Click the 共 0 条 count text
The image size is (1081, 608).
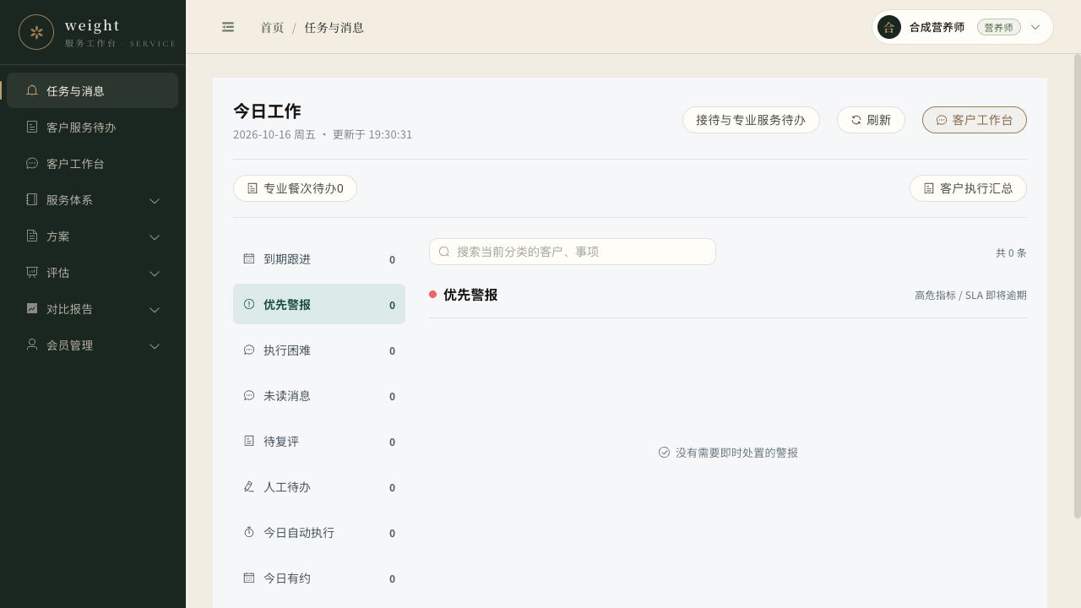coord(1011,252)
